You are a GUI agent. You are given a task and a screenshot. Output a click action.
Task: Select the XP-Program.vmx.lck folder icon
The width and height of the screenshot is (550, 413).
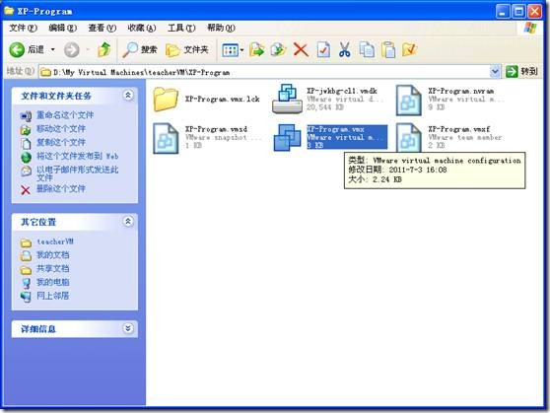[166, 100]
